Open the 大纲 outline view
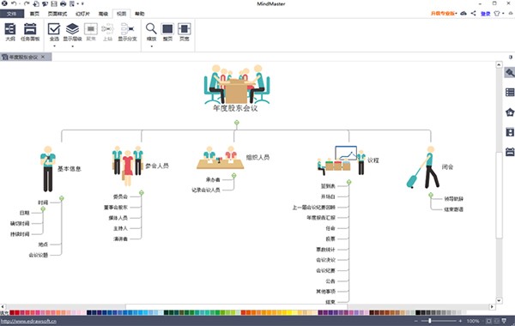 coord(10,33)
